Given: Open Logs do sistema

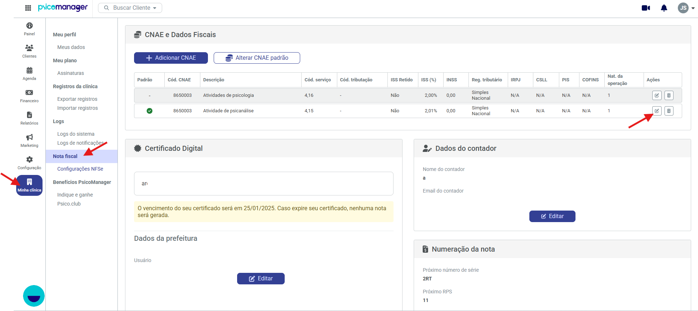Looking at the screenshot, I should point(76,134).
